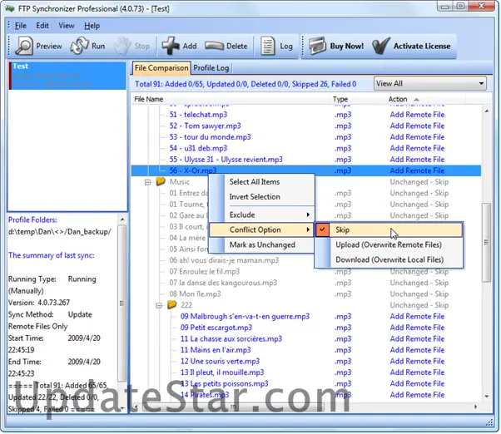
Task: Select the file 53 - tour du monde.mp3
Action: click(x=210, y=137)
